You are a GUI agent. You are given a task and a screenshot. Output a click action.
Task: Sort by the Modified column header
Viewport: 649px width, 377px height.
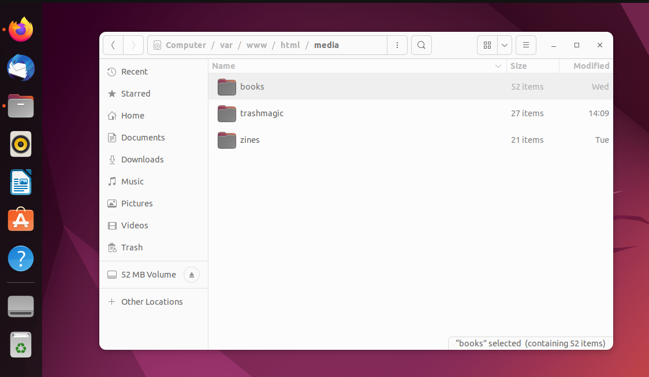pos(586,66)
